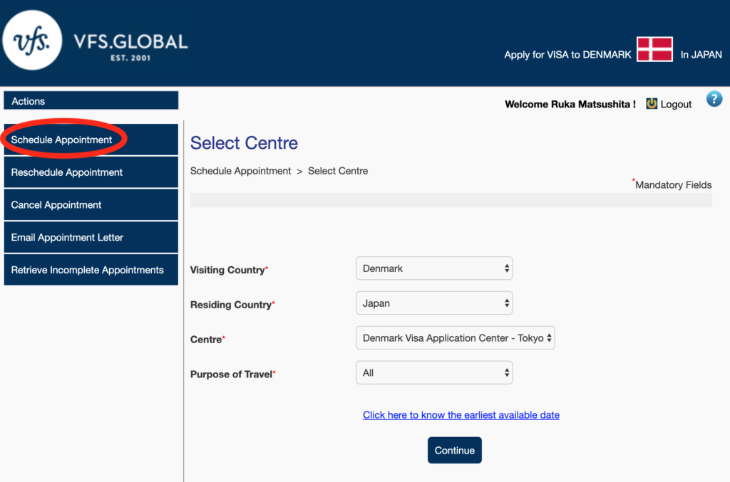Click the 'Select Centre' page heading
Screen dimensions: 730x482
click(x=244, y=142)
